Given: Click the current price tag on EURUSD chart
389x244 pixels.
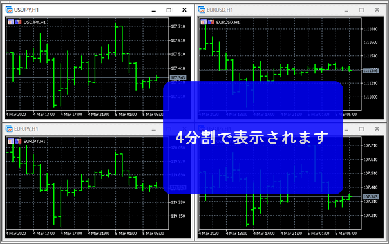Looking at the screenshot, I should 370,71.
